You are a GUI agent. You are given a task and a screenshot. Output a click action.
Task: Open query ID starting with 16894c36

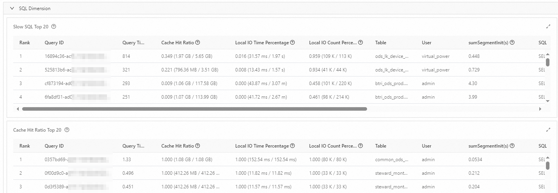[x=58, y=56]
